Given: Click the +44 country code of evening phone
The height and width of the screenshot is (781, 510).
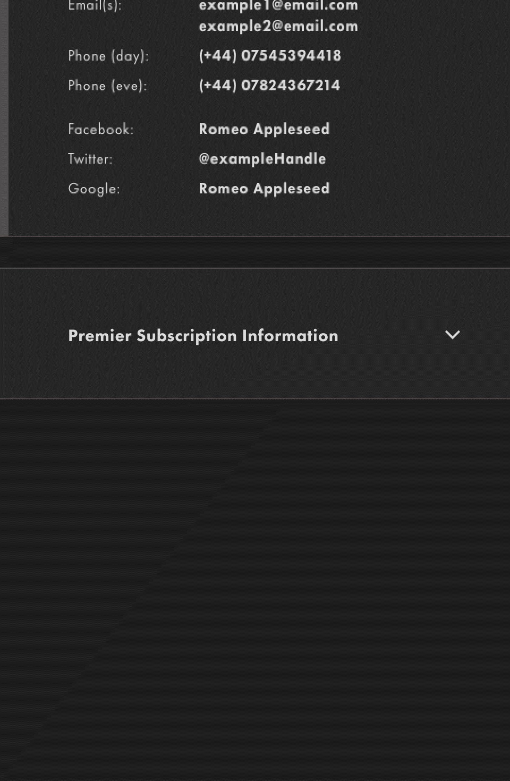Looking at the screenshot, I should click(217, 86).
